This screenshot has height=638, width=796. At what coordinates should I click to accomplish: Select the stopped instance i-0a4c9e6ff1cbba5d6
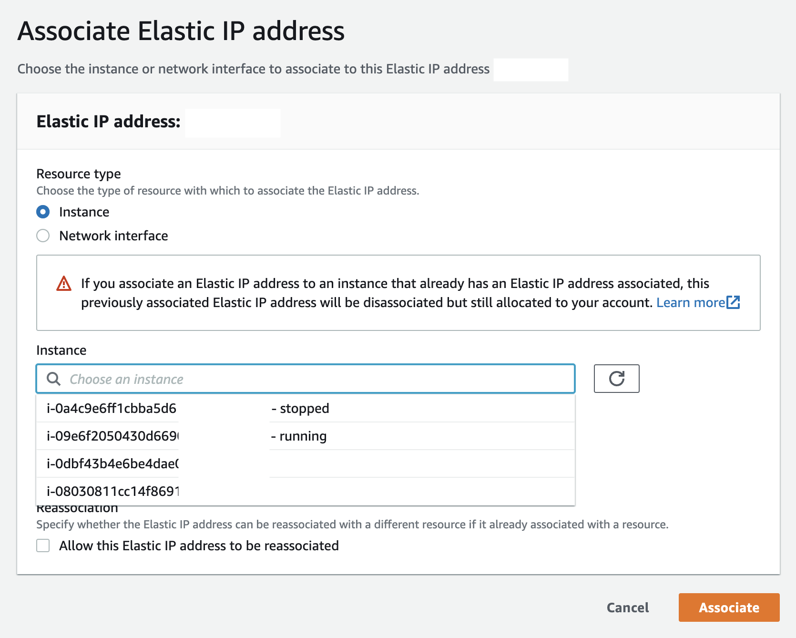pos(191,408)
